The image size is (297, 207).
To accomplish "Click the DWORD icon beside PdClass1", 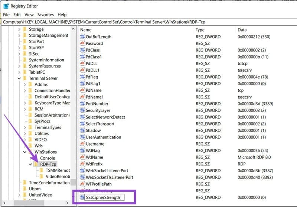I will tap(82, 57).
